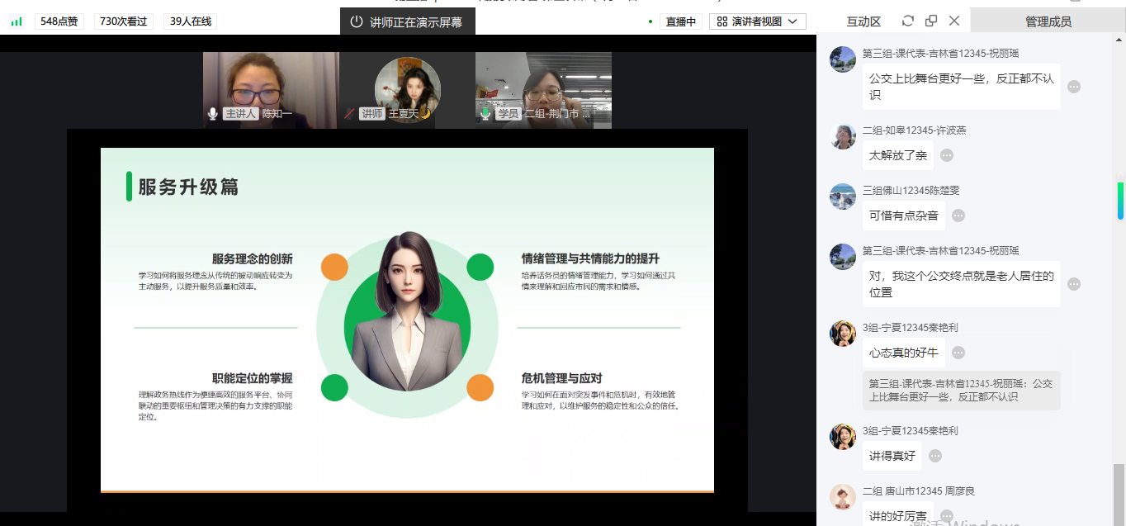This screenshot has width=1126, height=526.
Task: Click the green network signal strength icon
Action: [x=17, y=21]
